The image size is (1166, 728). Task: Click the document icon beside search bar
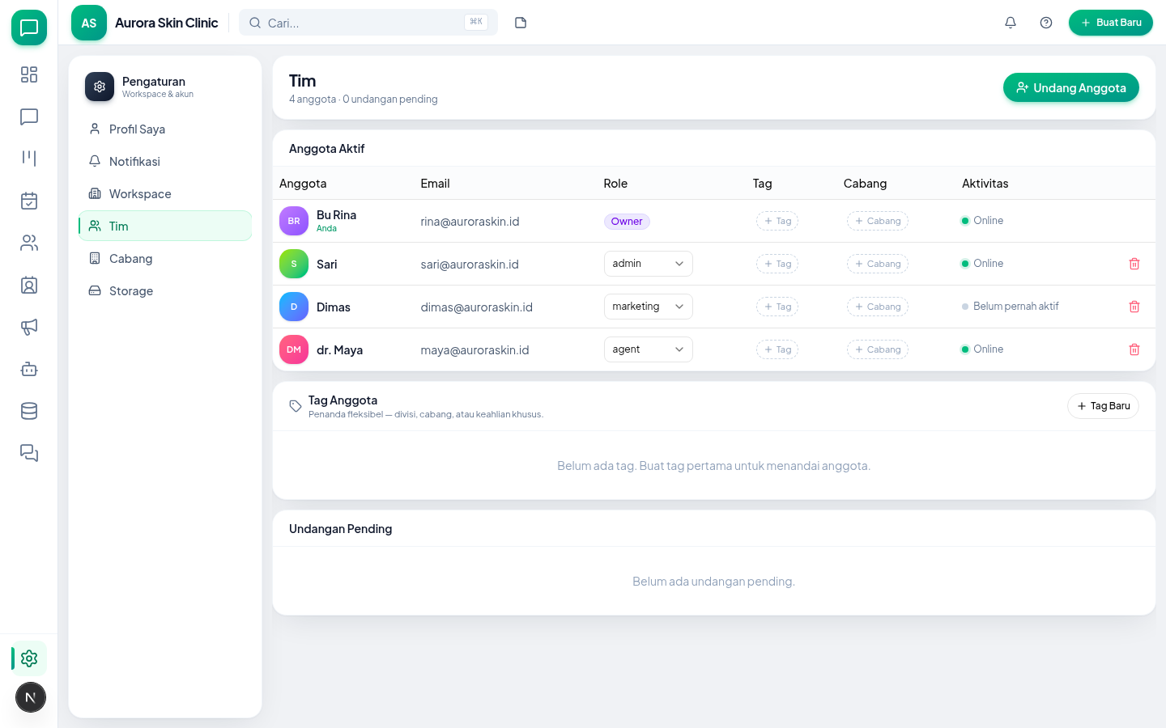(521, 23)
